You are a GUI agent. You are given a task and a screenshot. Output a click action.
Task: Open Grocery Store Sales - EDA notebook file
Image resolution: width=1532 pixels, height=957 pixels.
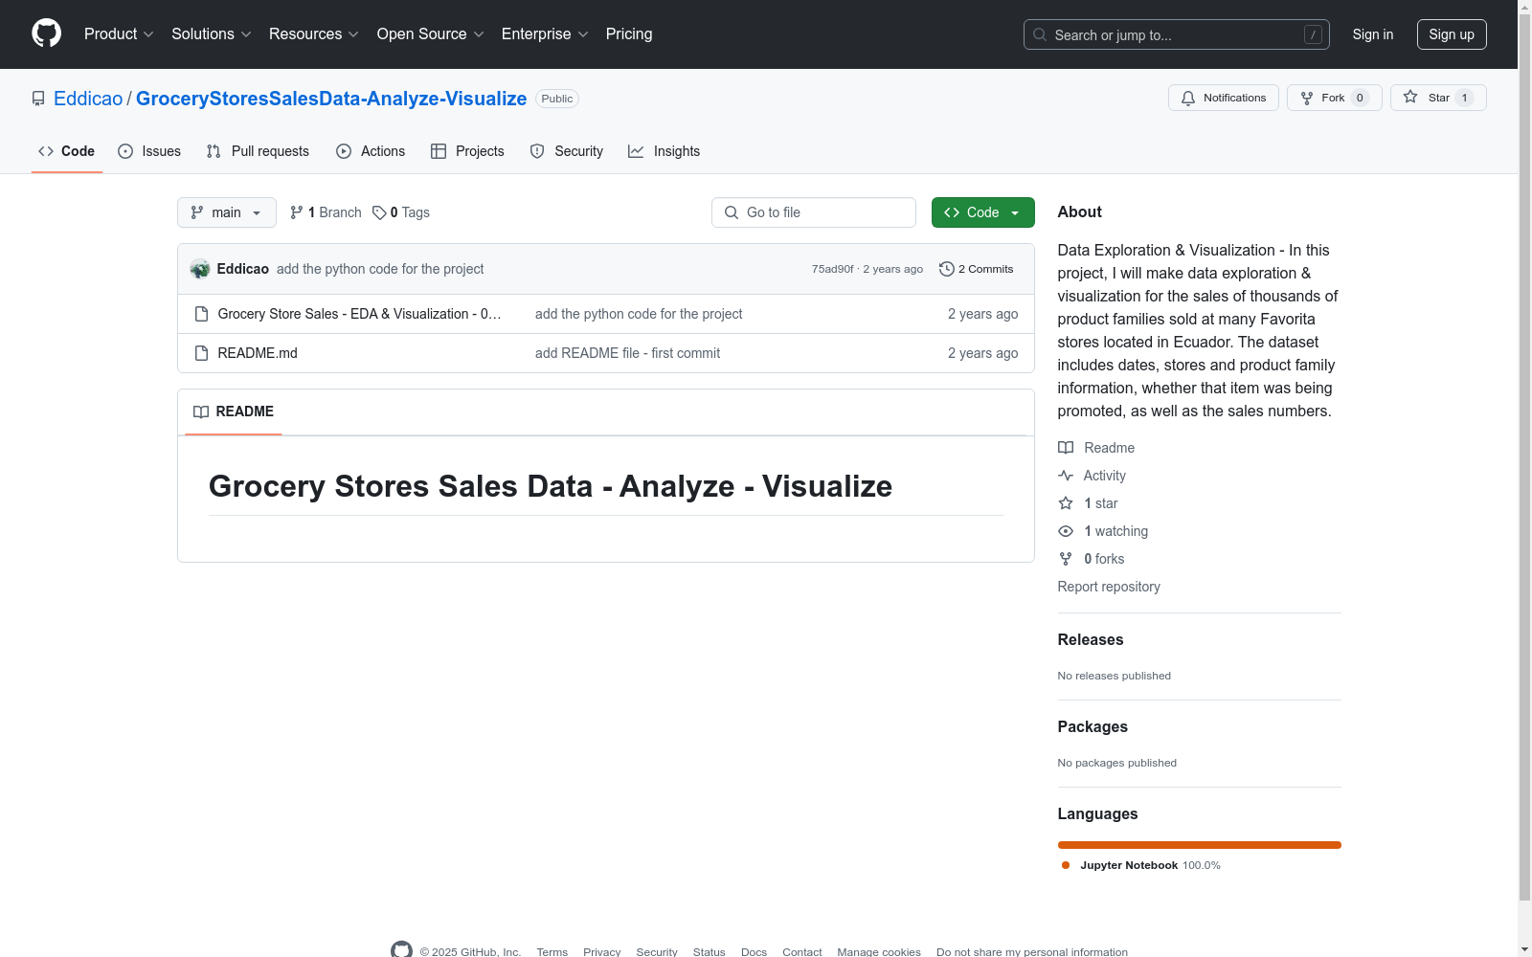click(359, 314)
